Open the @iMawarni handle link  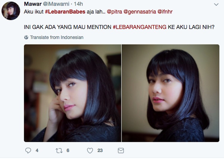point(56,4)
